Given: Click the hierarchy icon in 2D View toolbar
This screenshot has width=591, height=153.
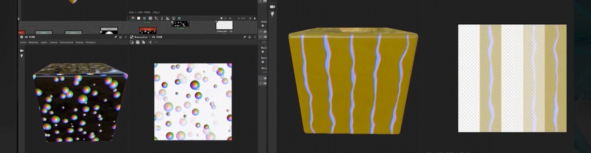Looking at the screenshot, I should click(150, 42).
